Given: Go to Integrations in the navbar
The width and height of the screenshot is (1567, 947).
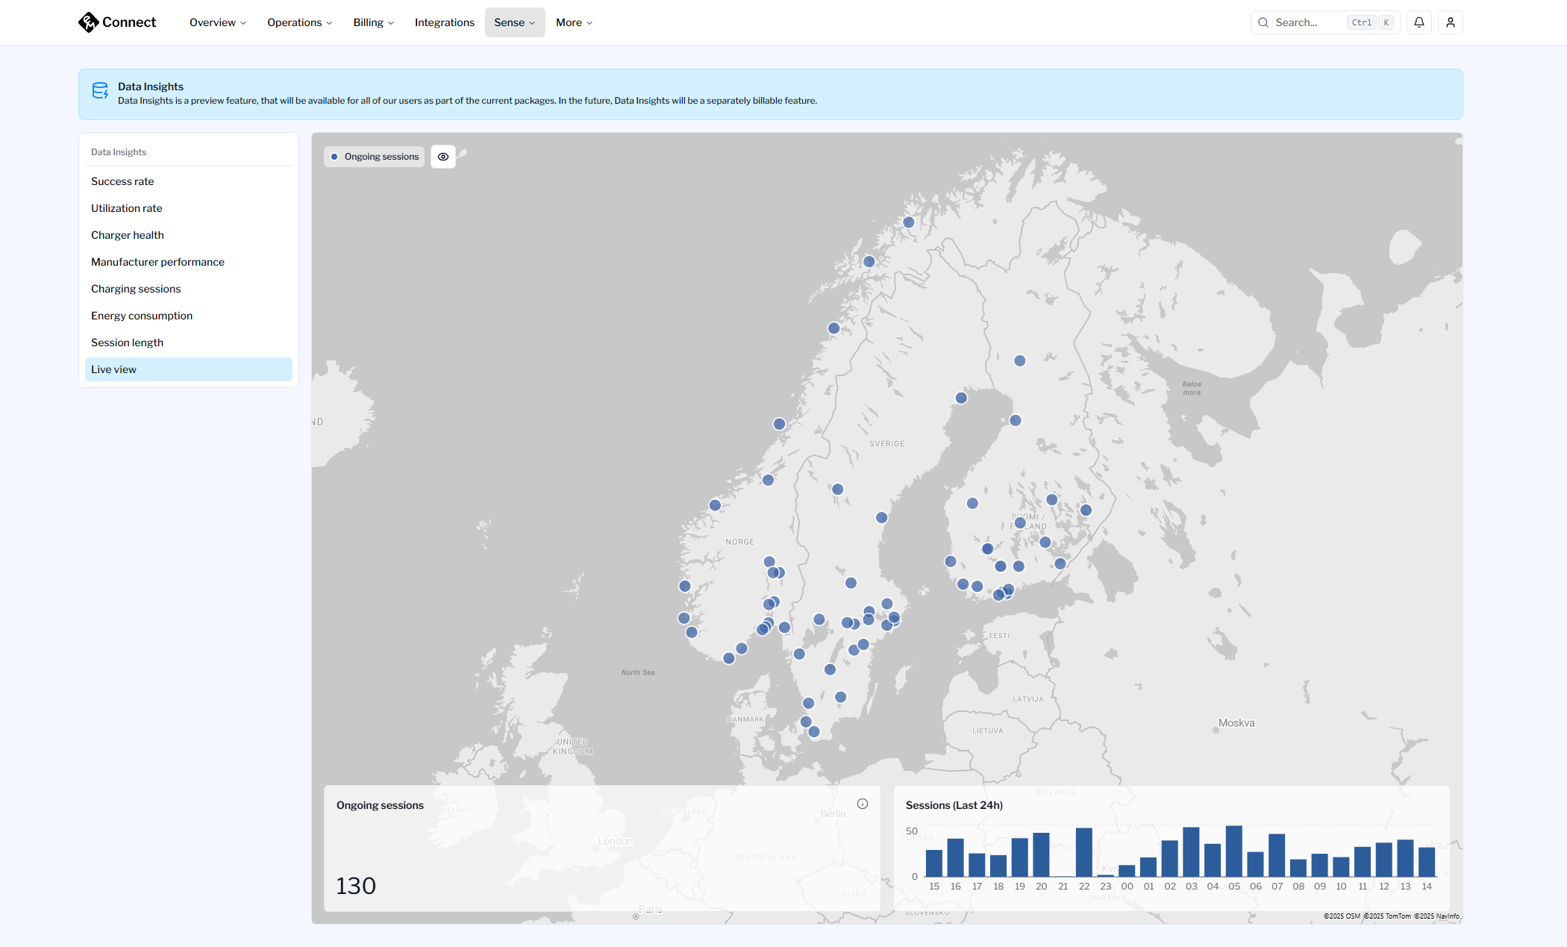Looking at the screenshot, I should click(444, 22).
